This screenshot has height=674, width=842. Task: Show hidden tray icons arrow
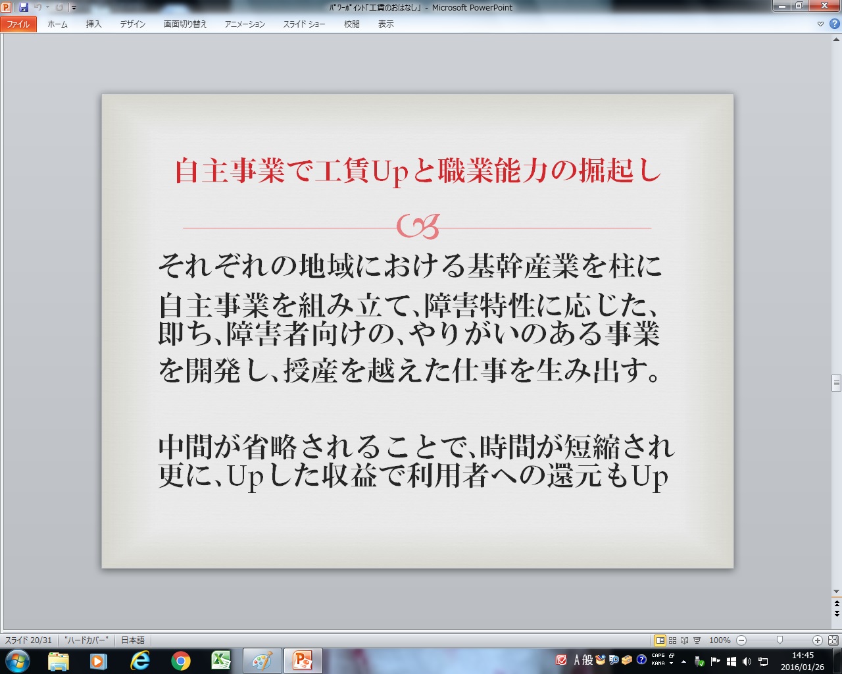click(684, 661)
